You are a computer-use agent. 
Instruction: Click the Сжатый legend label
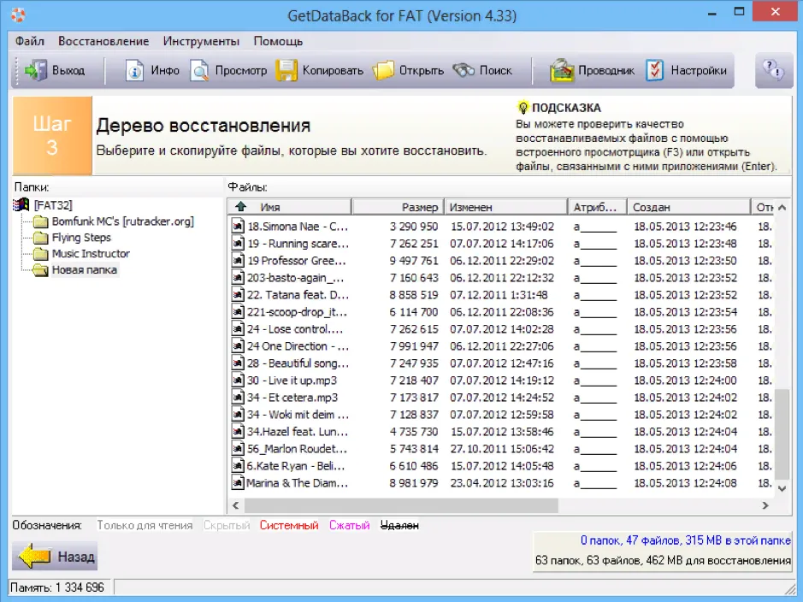[349, 525]
